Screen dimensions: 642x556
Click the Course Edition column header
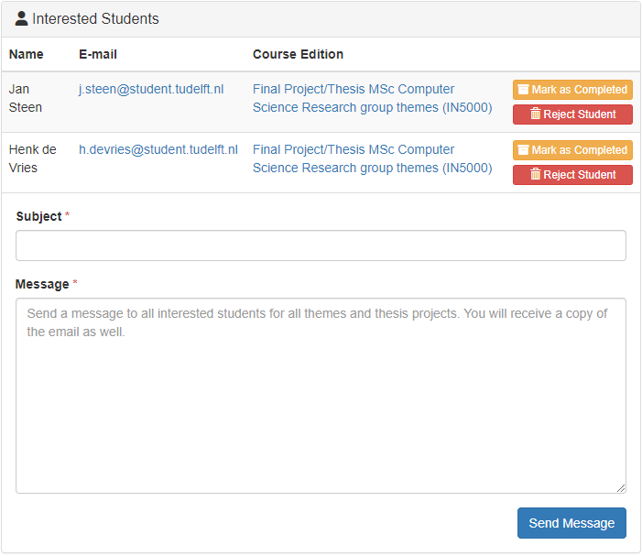pos(298,54)
